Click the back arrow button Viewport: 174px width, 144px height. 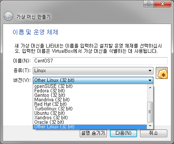(8, 16)
